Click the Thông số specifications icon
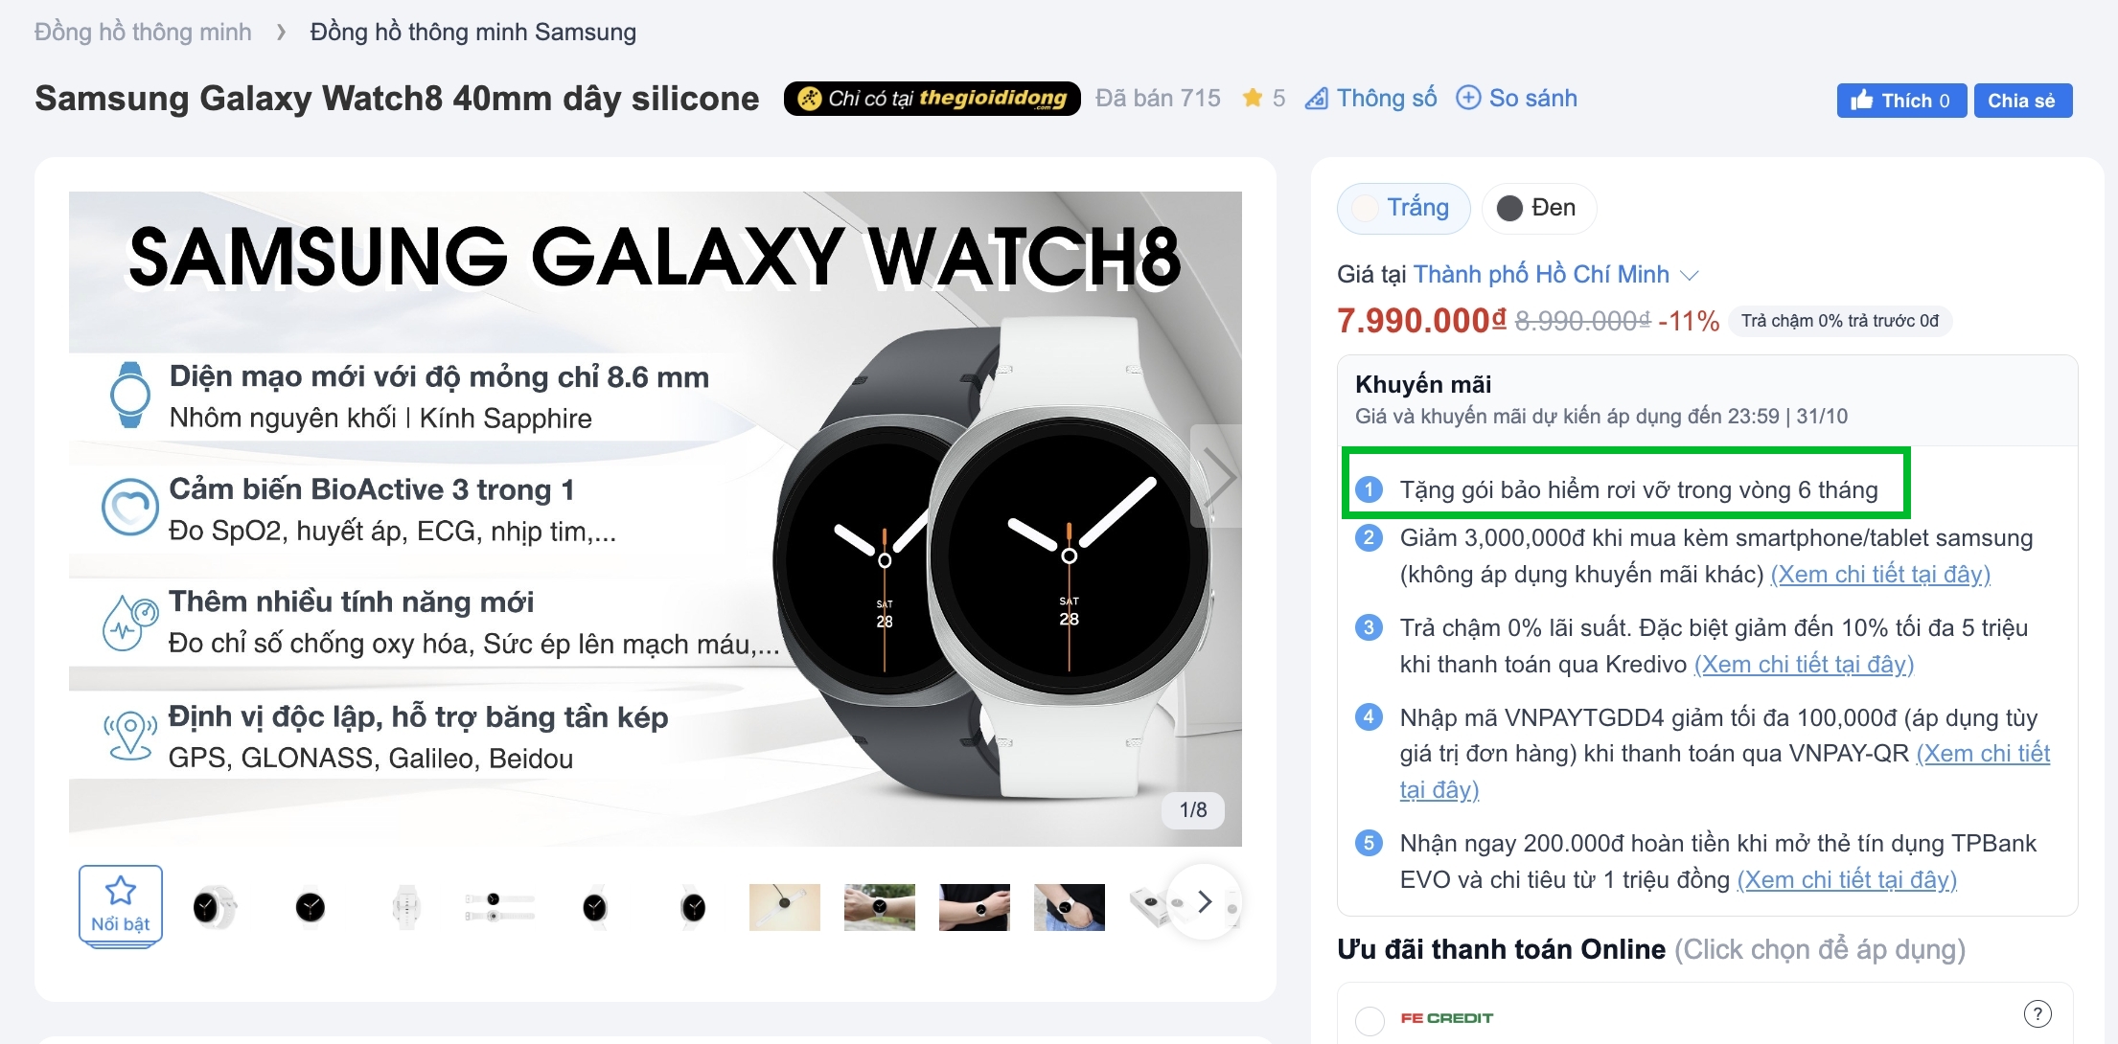Screen dimensions: 2118x1044 [x=1316, y=99]
